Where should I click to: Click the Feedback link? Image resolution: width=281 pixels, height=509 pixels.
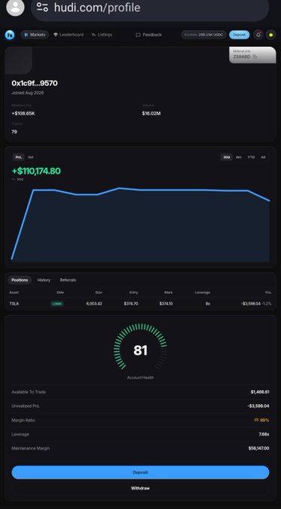coord(148,34)
